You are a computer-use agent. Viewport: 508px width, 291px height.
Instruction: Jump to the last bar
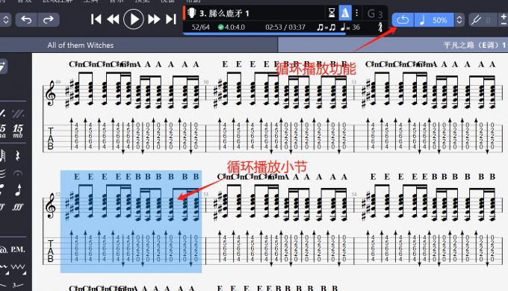(171, 19)
